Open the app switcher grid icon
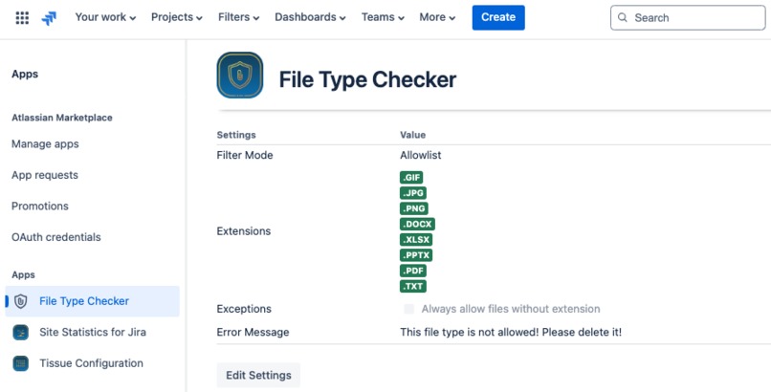This screenshot has width=771, height=392. pyautogui.click(x=22, y=18)
